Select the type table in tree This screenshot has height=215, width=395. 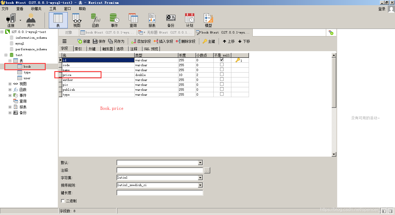[27, 72]
